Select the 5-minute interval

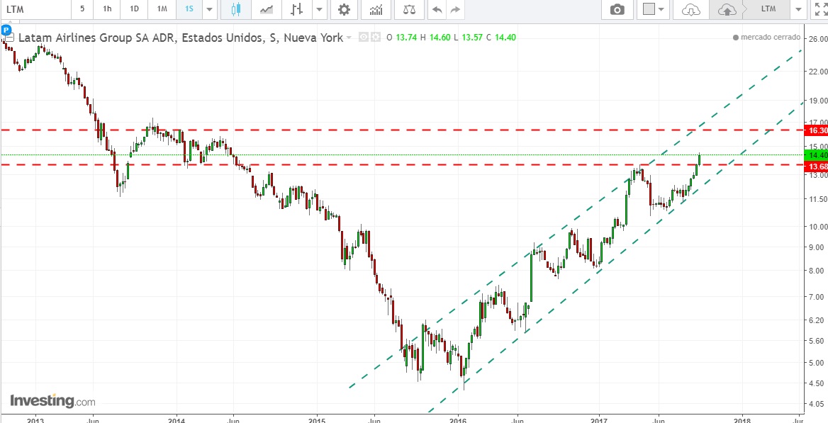82,9
